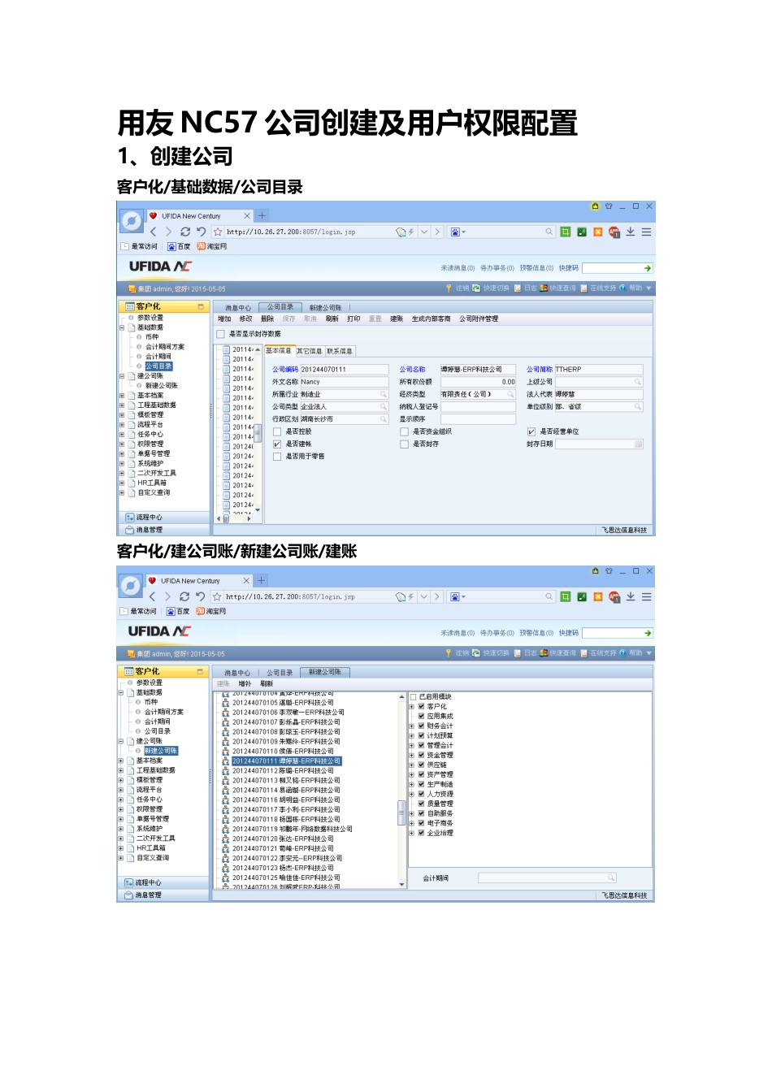Click 生成内部客商 button

[432, 319]
